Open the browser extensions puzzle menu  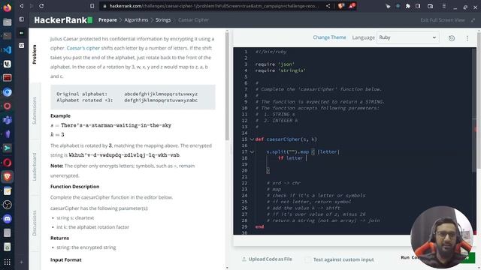point(407,6)
